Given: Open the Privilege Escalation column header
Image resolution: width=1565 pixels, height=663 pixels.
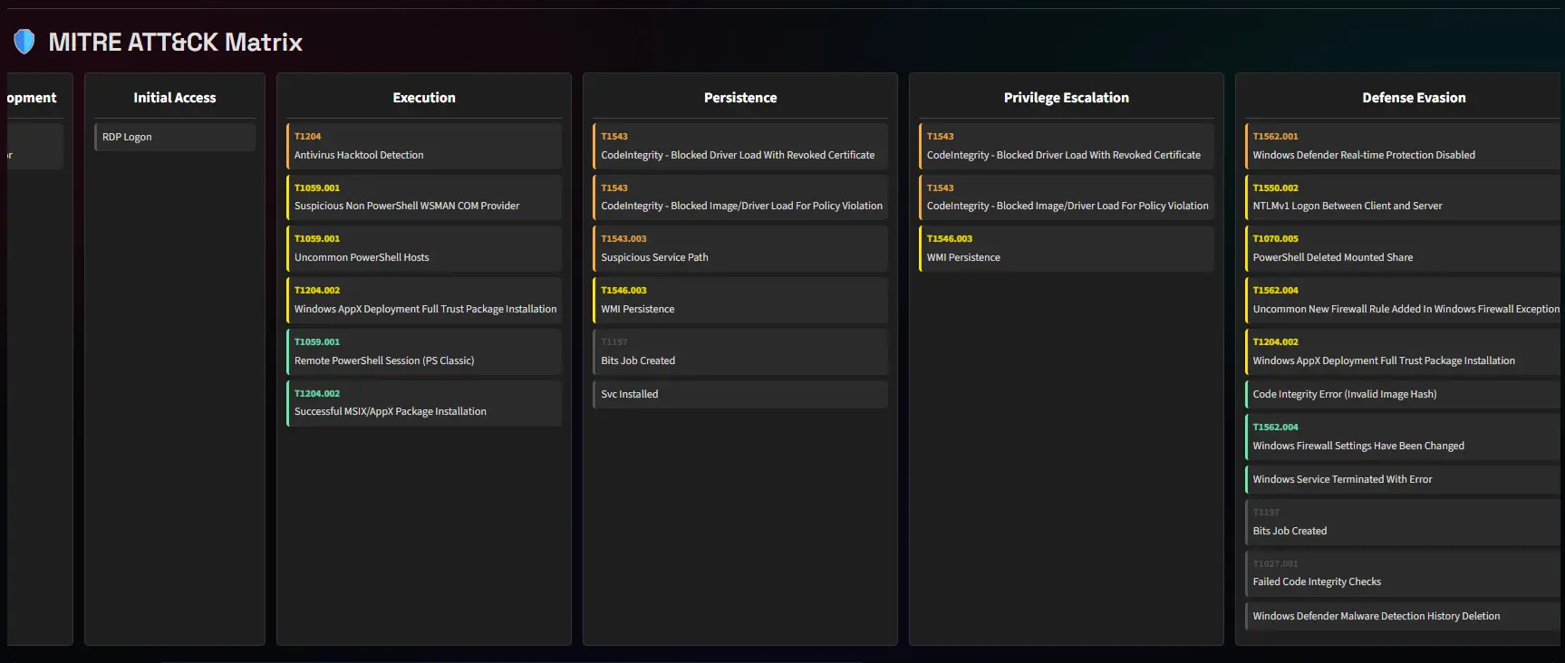Looking at the screenshot, I should [1066, 98].
